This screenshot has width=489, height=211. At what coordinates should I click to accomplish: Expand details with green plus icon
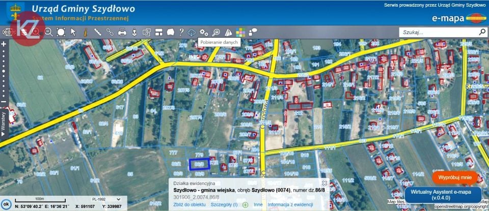[246, 205]
